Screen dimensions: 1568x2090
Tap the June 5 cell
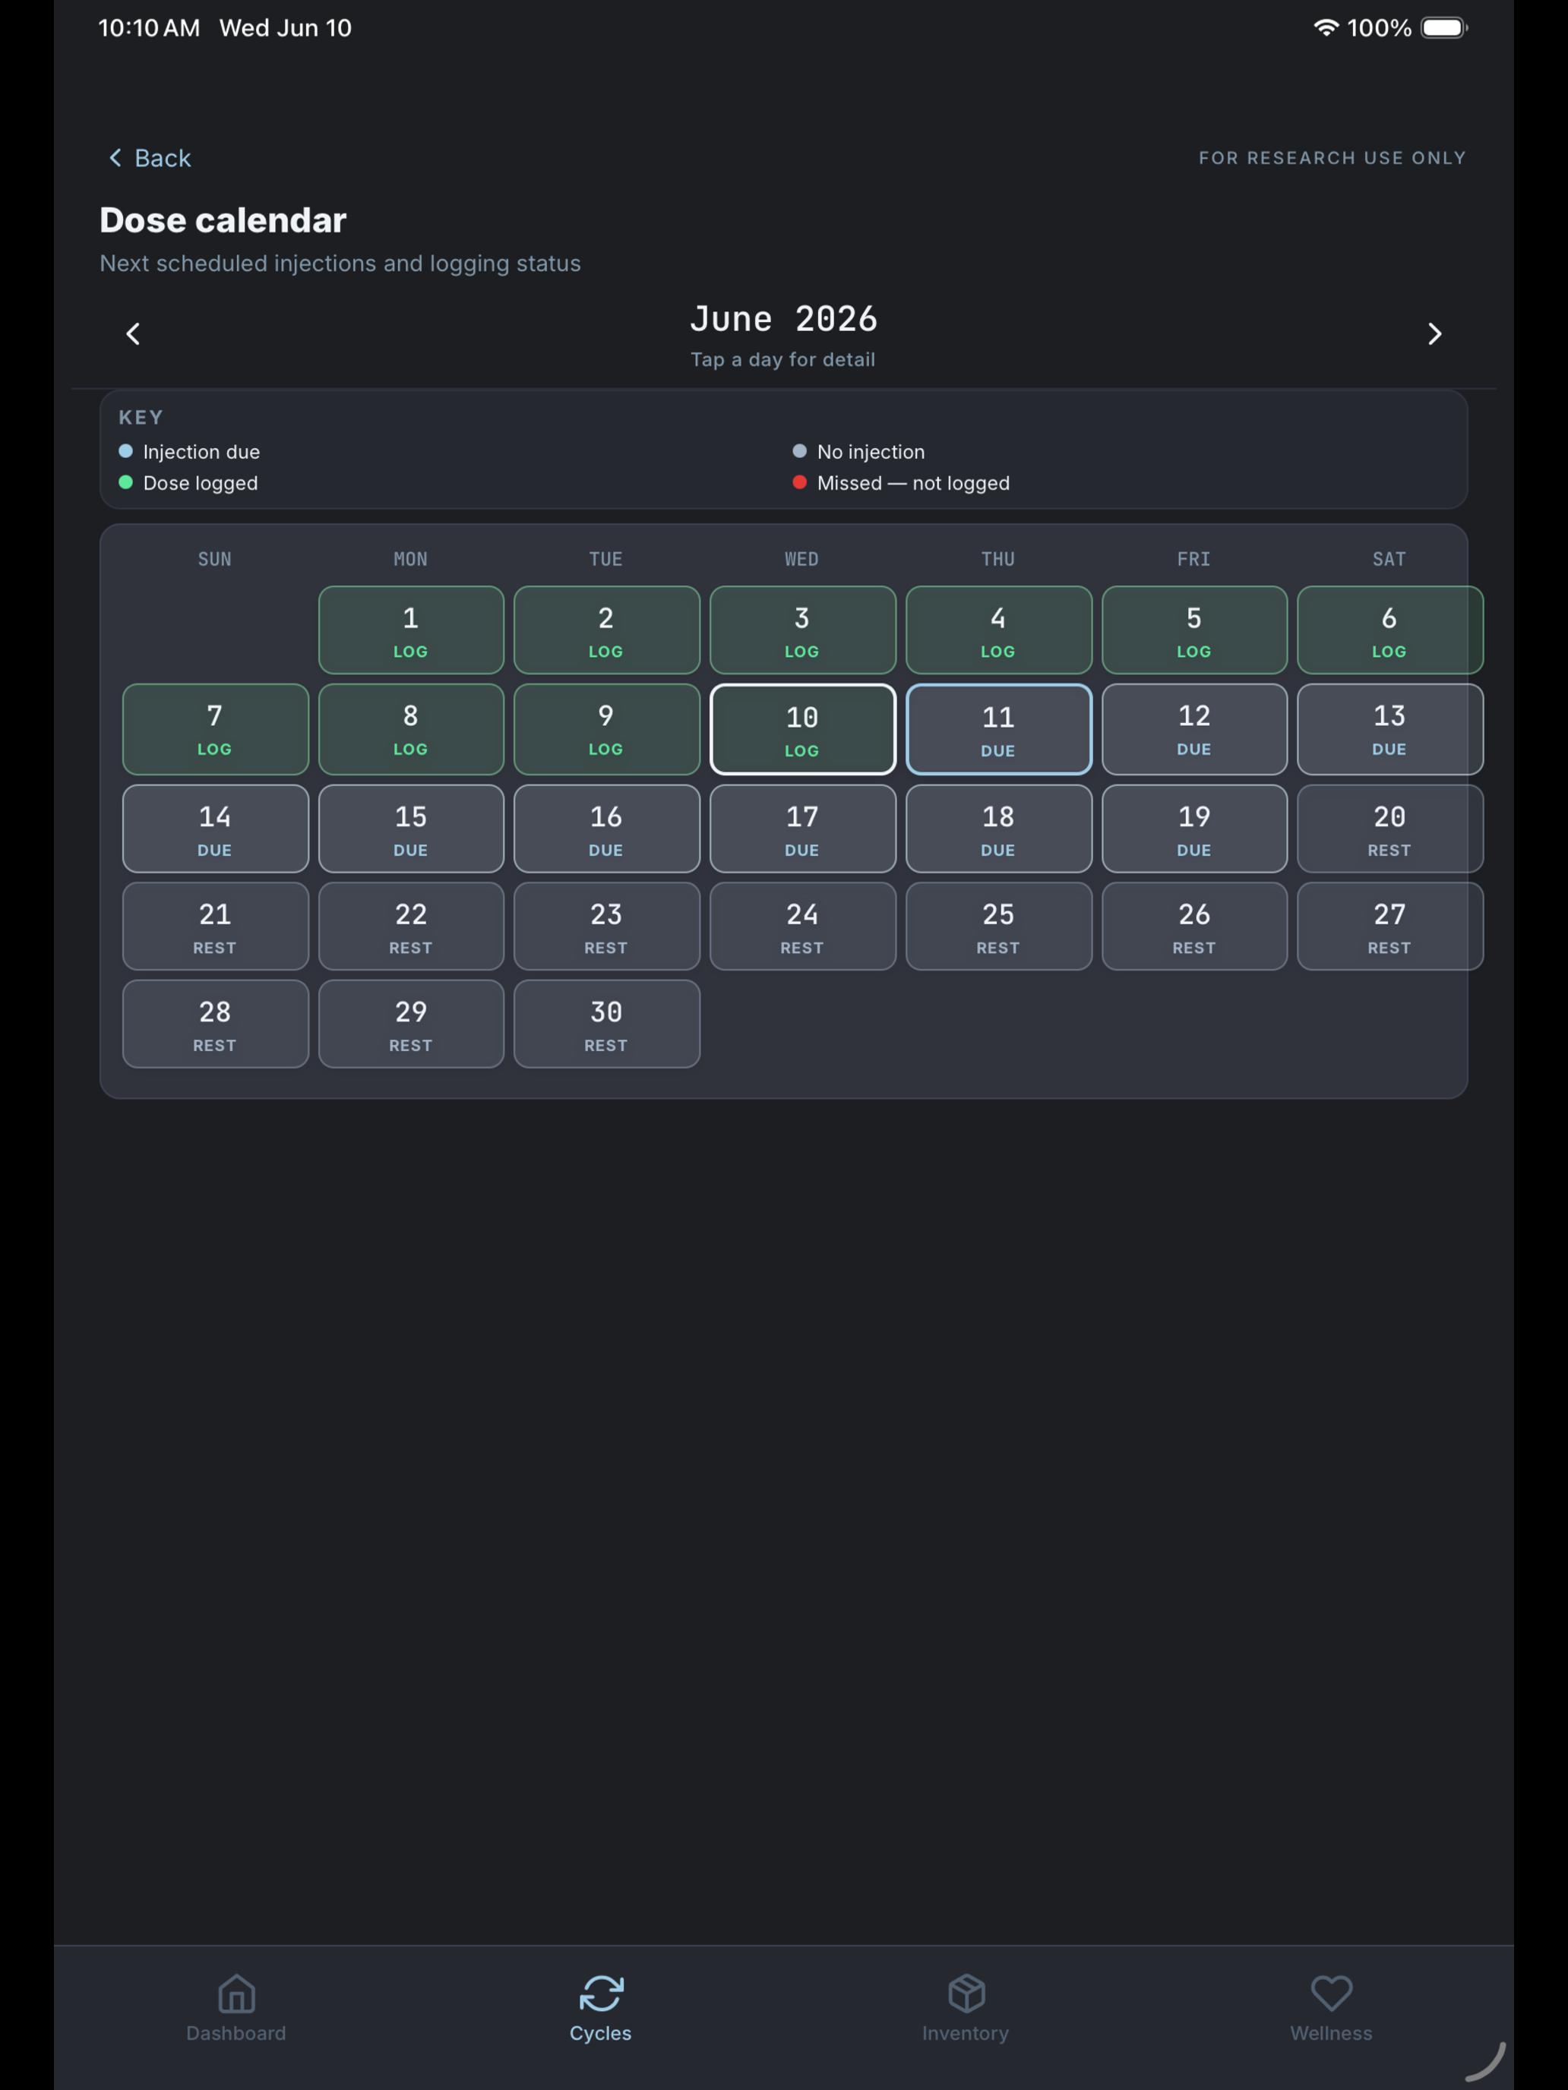pos(1193,630)
